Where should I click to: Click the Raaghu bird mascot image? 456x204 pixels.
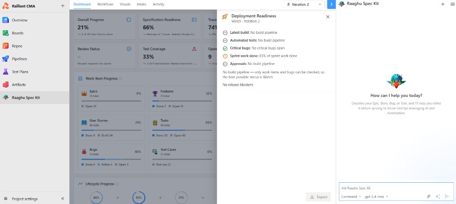[x=396, y=81]
